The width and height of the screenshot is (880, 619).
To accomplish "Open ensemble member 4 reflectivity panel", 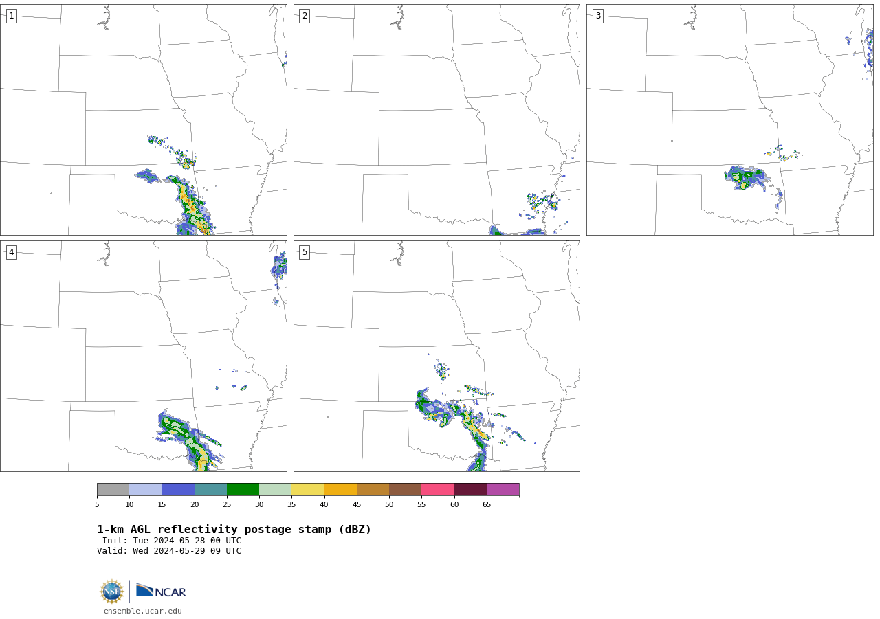I will tap(143, 356).
